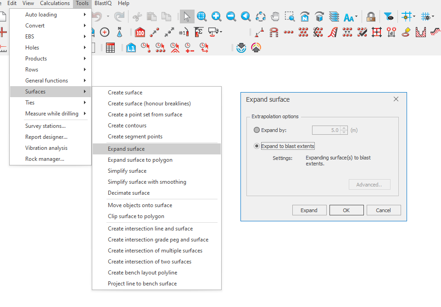Screen dimensions: 441x307
Task: Open the table grid icon
Action: pyautogui.click(x=110, y=48)
